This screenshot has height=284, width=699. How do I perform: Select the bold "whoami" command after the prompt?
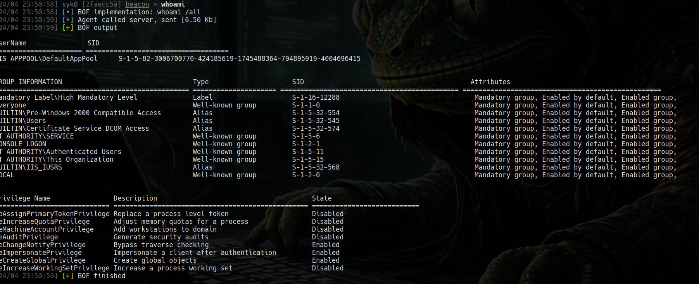point(173,4)
